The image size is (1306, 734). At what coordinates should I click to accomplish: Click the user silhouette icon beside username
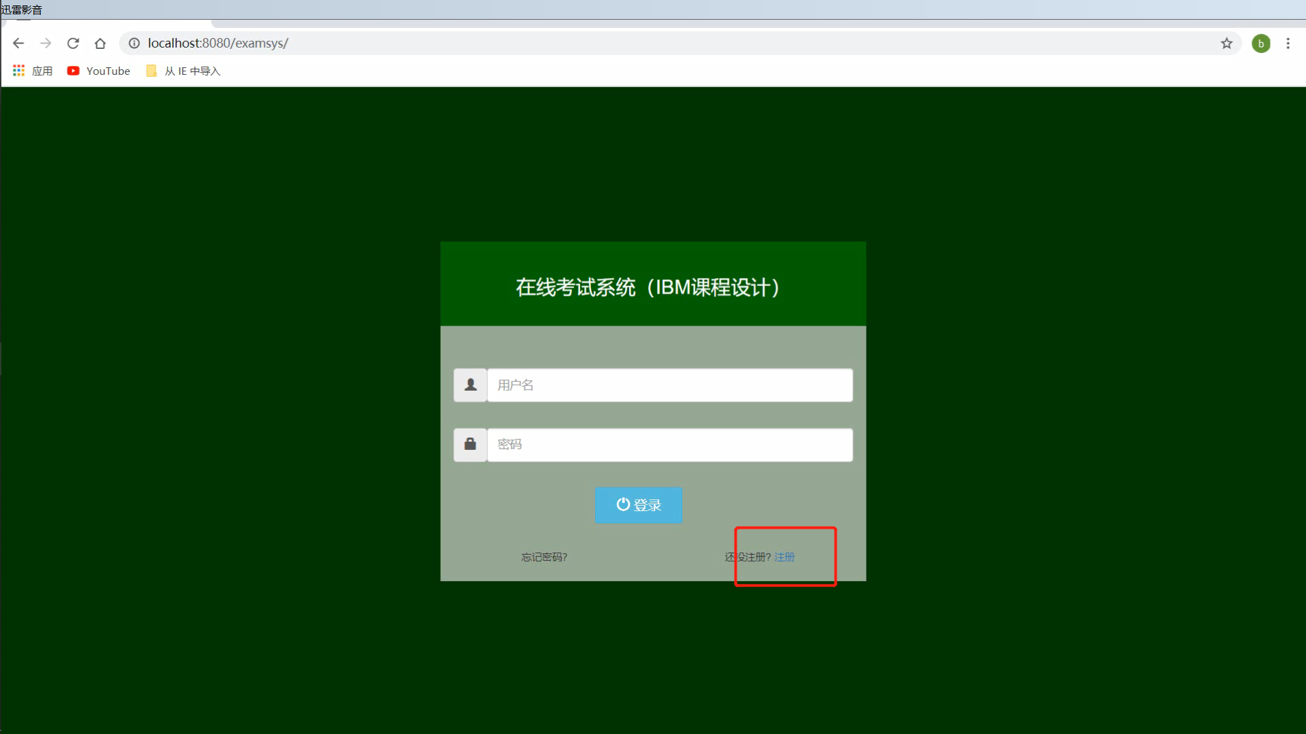[470, 385]
